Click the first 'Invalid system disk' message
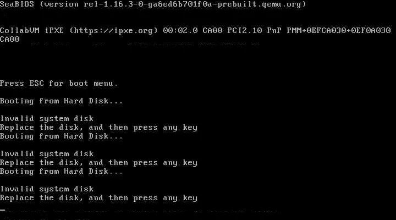This screenshot has width=396, height=220. tap(47, 119)
